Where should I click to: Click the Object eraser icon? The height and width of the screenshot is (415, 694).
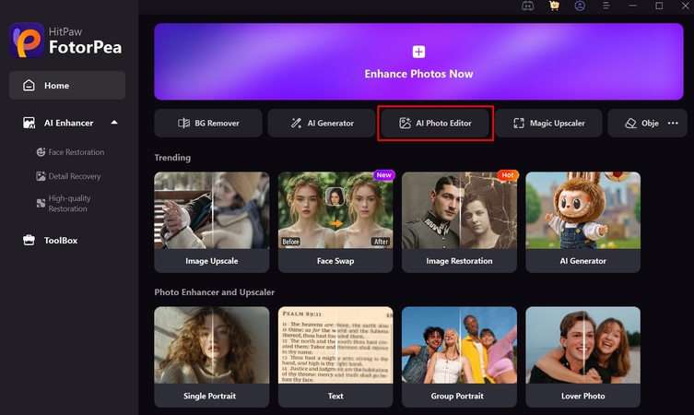coord(630,124)
